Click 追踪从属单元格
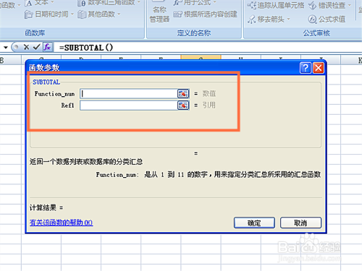 pyautogui.click(x=276, y=5)
